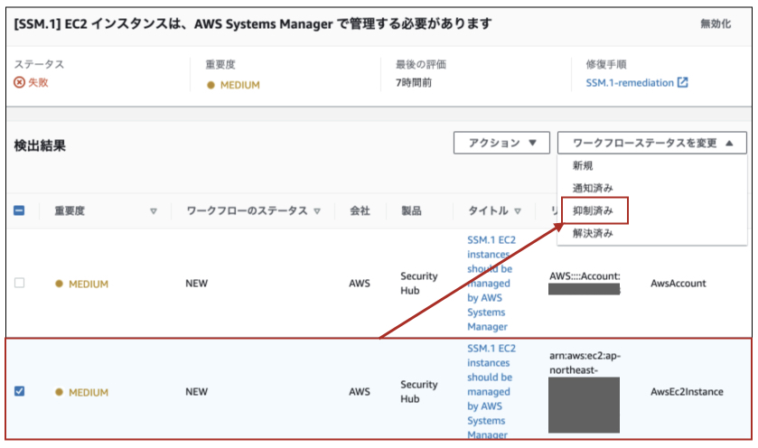Click NEW status in the AwsEc2Instance row
The width and height of the screenshot is (758, 448).
(x=196, y=391)
